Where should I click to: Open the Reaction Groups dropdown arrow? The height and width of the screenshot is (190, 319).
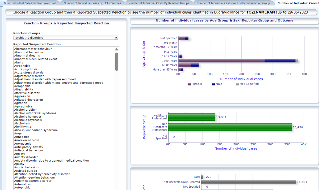click(116, 38)
